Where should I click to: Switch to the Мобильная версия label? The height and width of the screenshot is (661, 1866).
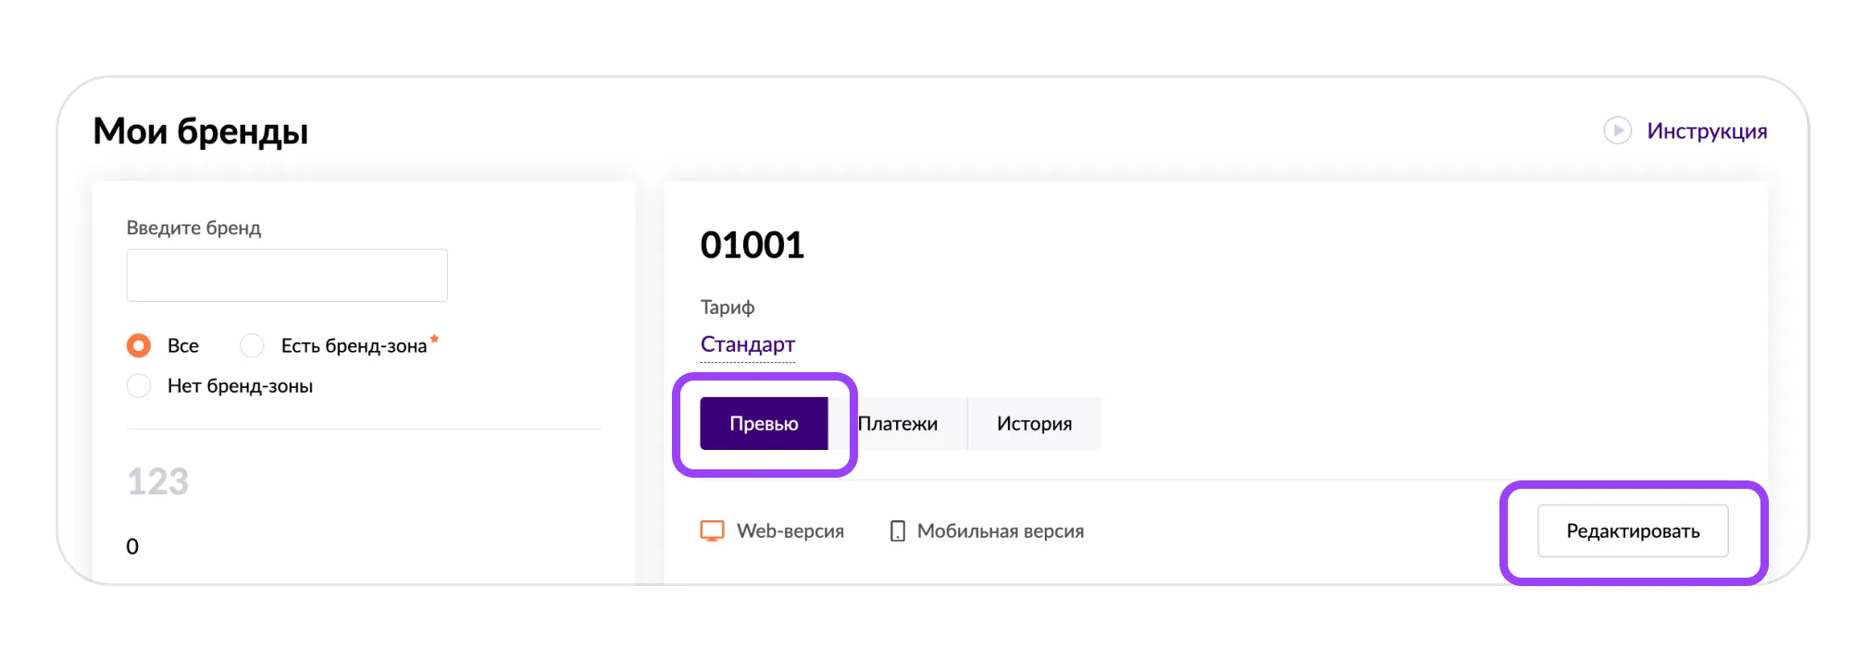tap(1000, 531)
